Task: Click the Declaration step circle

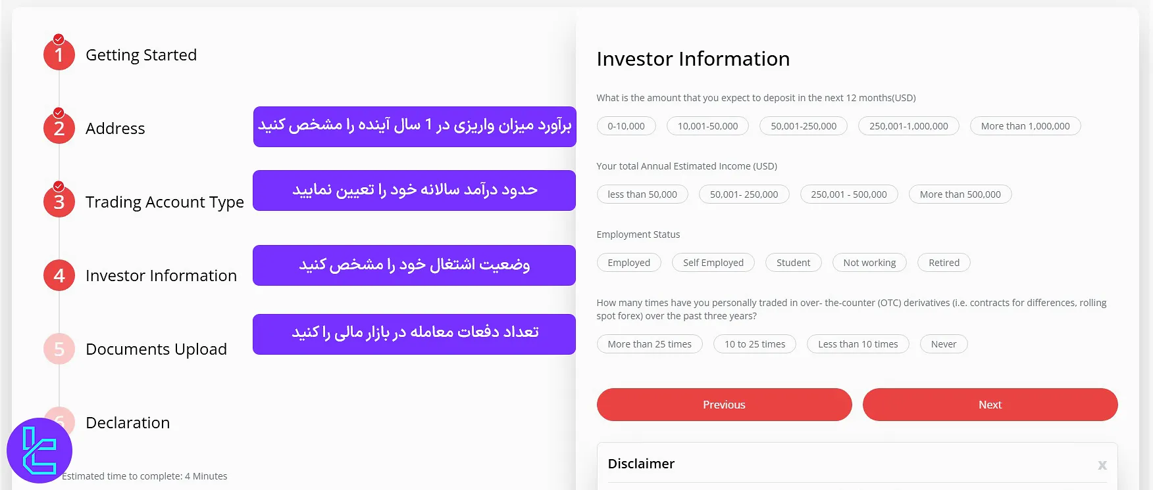Action: pyautogui.click(x=58, y=422)
